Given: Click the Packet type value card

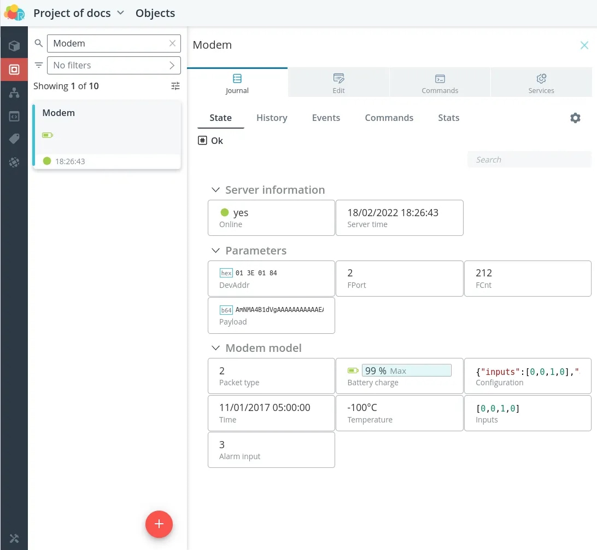Looking at the screenshot, I should tap(272, 376).
